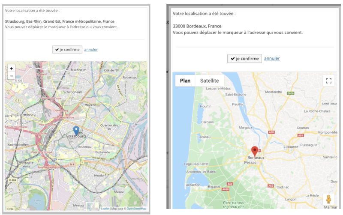Open the OpenStreetMap attribution link
The height and width of the screenshot is (215, 343).
click(136, 209)
